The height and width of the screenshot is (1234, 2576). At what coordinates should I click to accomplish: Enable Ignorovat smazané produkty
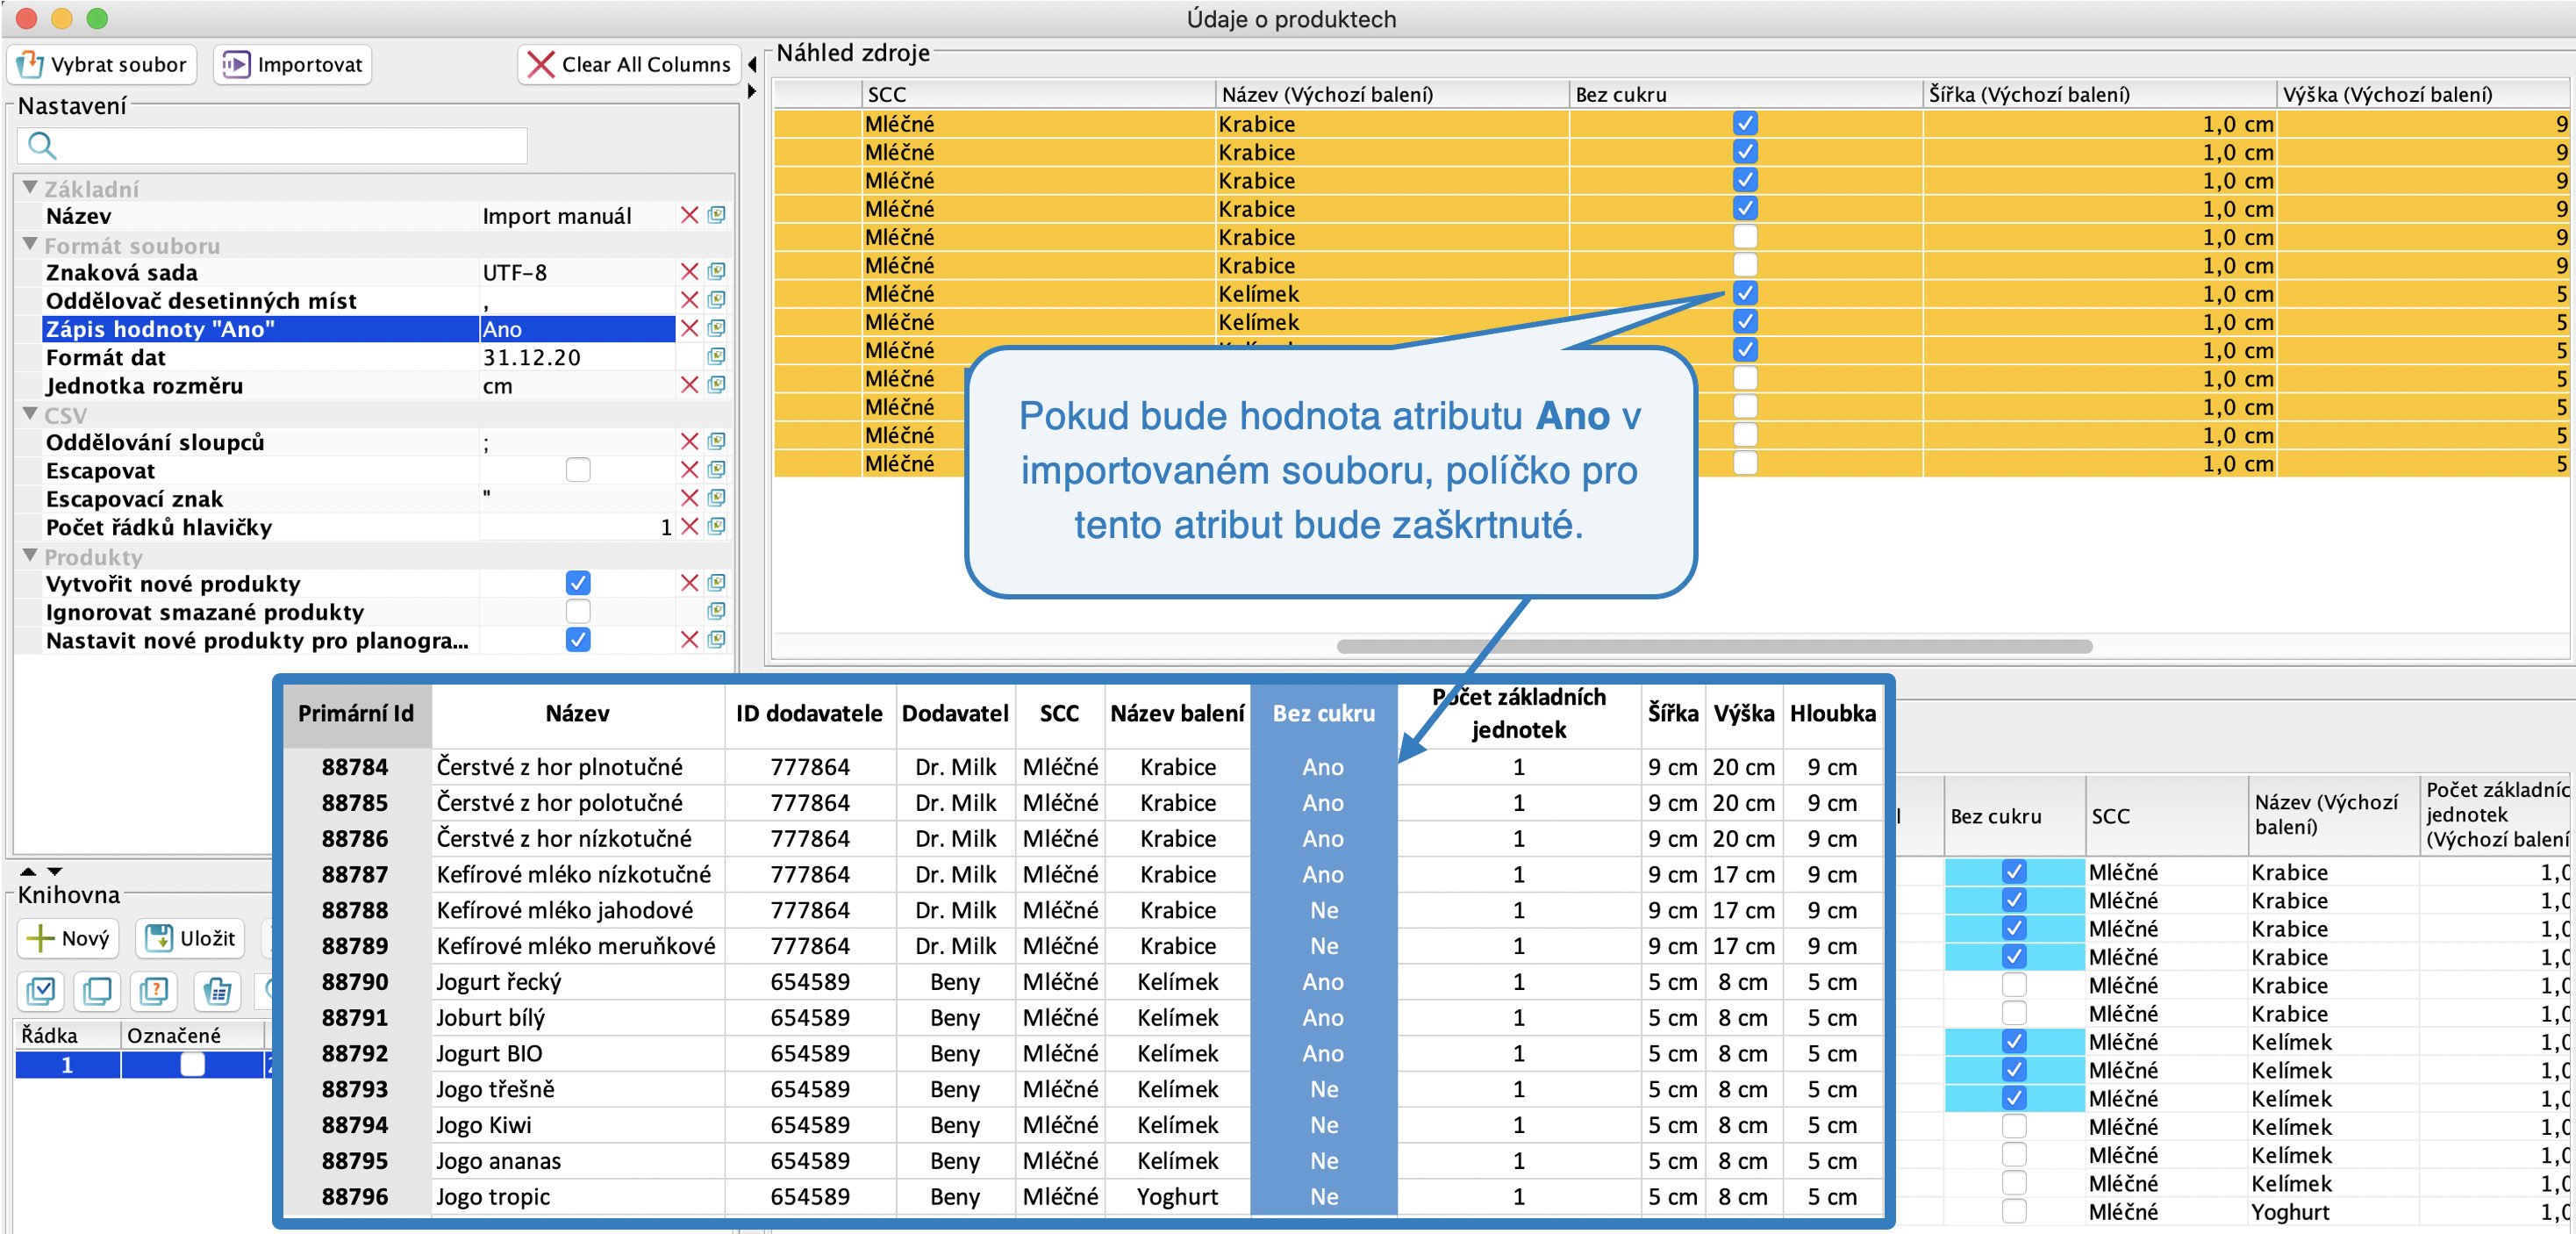[x=578, y=611]
